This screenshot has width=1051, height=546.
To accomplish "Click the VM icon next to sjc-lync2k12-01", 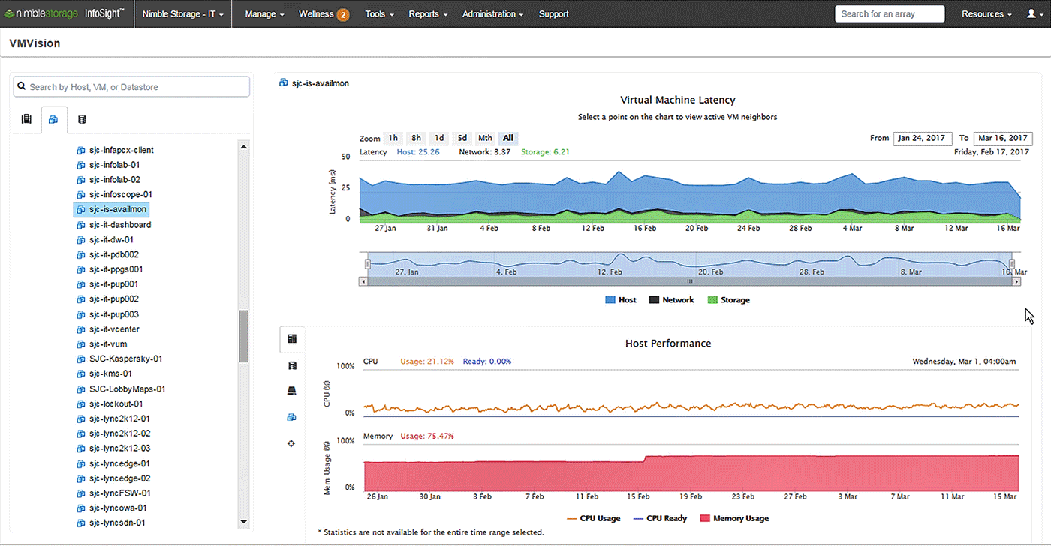I will (81, 418).
